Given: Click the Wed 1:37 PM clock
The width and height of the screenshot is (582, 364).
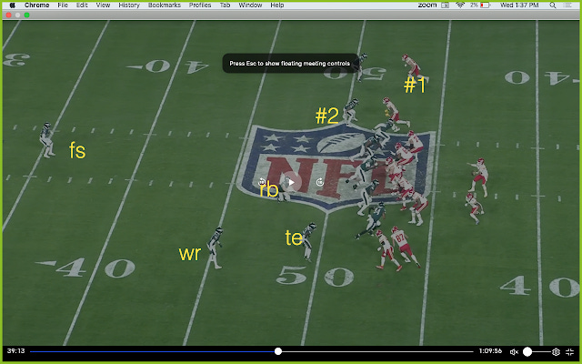Looking at the screenshot, I should (x=519, y=5).
